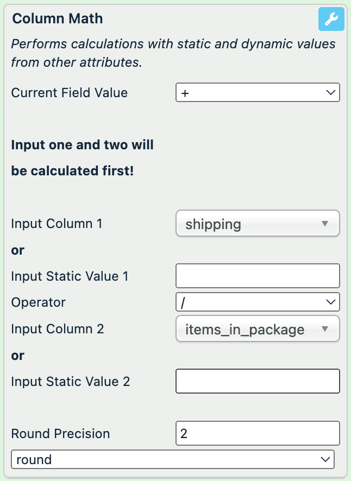Open the Operator dropdown showing slash
The image size is (351, 481).
pos(258,302)
